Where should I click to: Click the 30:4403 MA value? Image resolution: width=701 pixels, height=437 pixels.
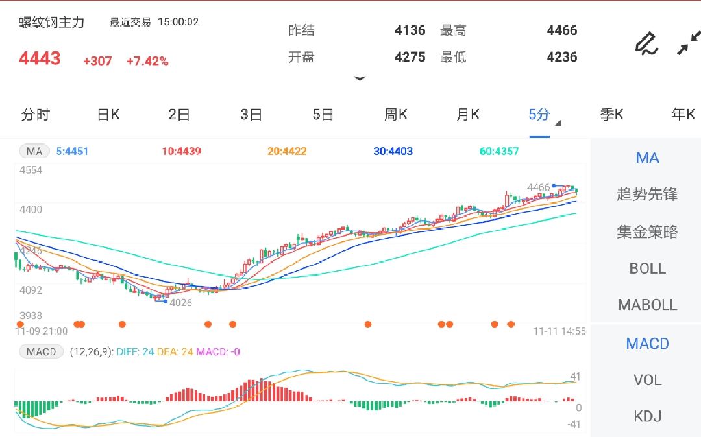(x=393, y=151)
